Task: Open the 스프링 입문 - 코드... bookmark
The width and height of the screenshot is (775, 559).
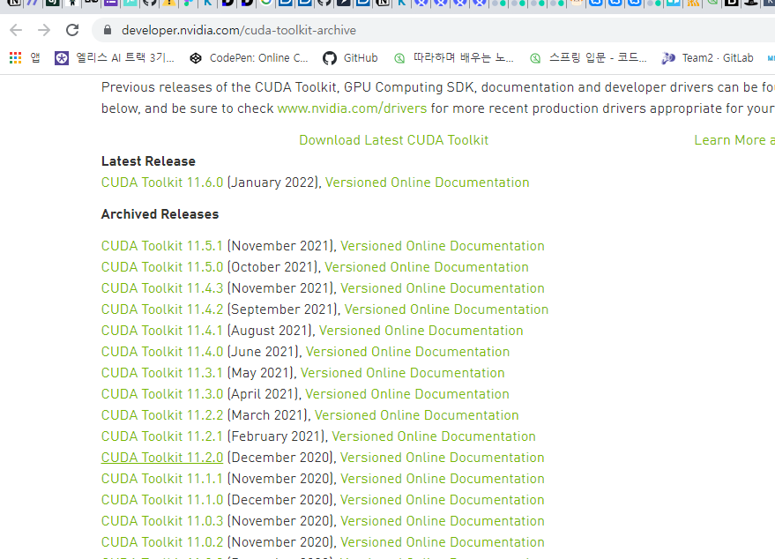Action: (588, 58)
